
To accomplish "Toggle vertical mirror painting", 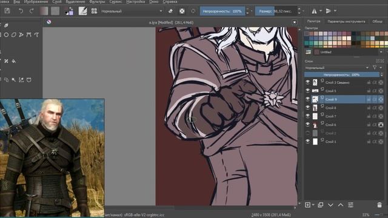I will tap(329, 11).
